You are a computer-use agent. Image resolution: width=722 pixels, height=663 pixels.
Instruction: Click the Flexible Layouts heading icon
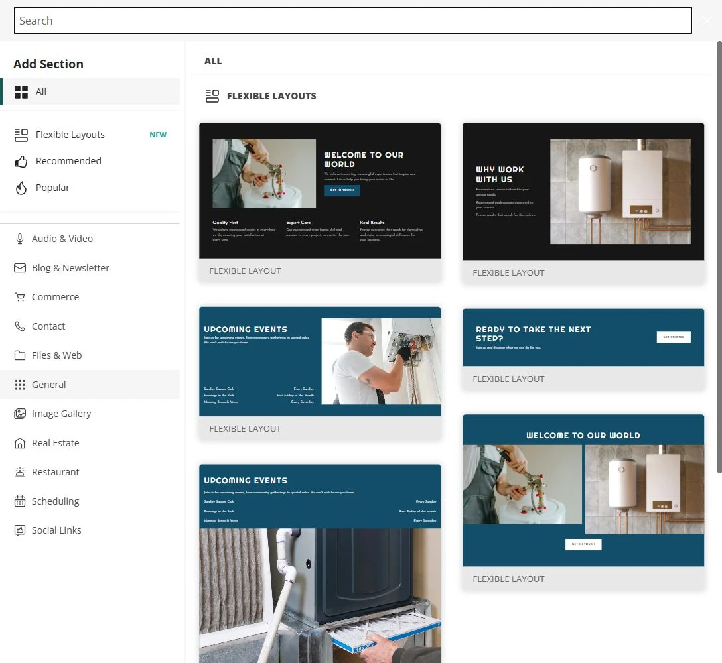(212, 96)
